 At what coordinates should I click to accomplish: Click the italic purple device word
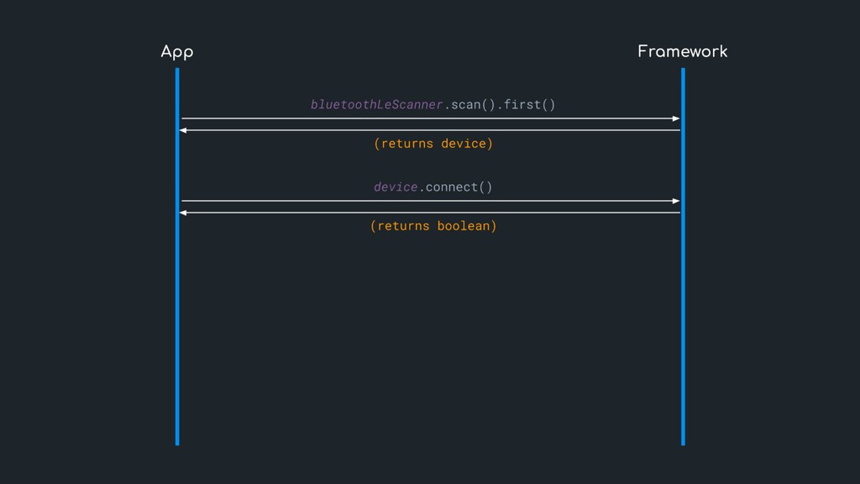396,187
